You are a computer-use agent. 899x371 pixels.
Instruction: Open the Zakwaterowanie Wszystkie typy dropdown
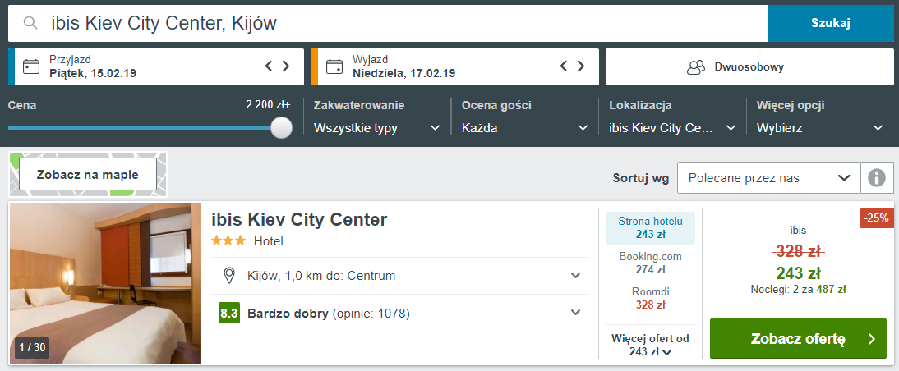tap(376, 128)
